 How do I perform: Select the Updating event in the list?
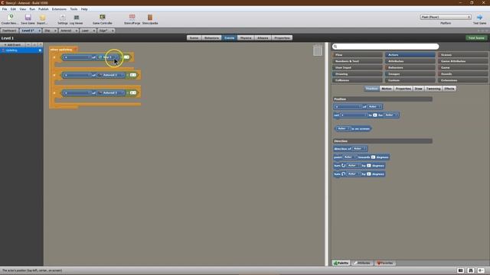[x=21, y=50]
